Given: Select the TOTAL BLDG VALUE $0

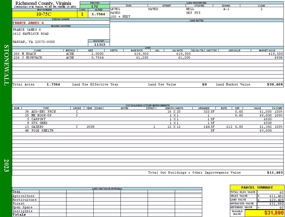Looking at the screenshot, I should coord(281,192).
